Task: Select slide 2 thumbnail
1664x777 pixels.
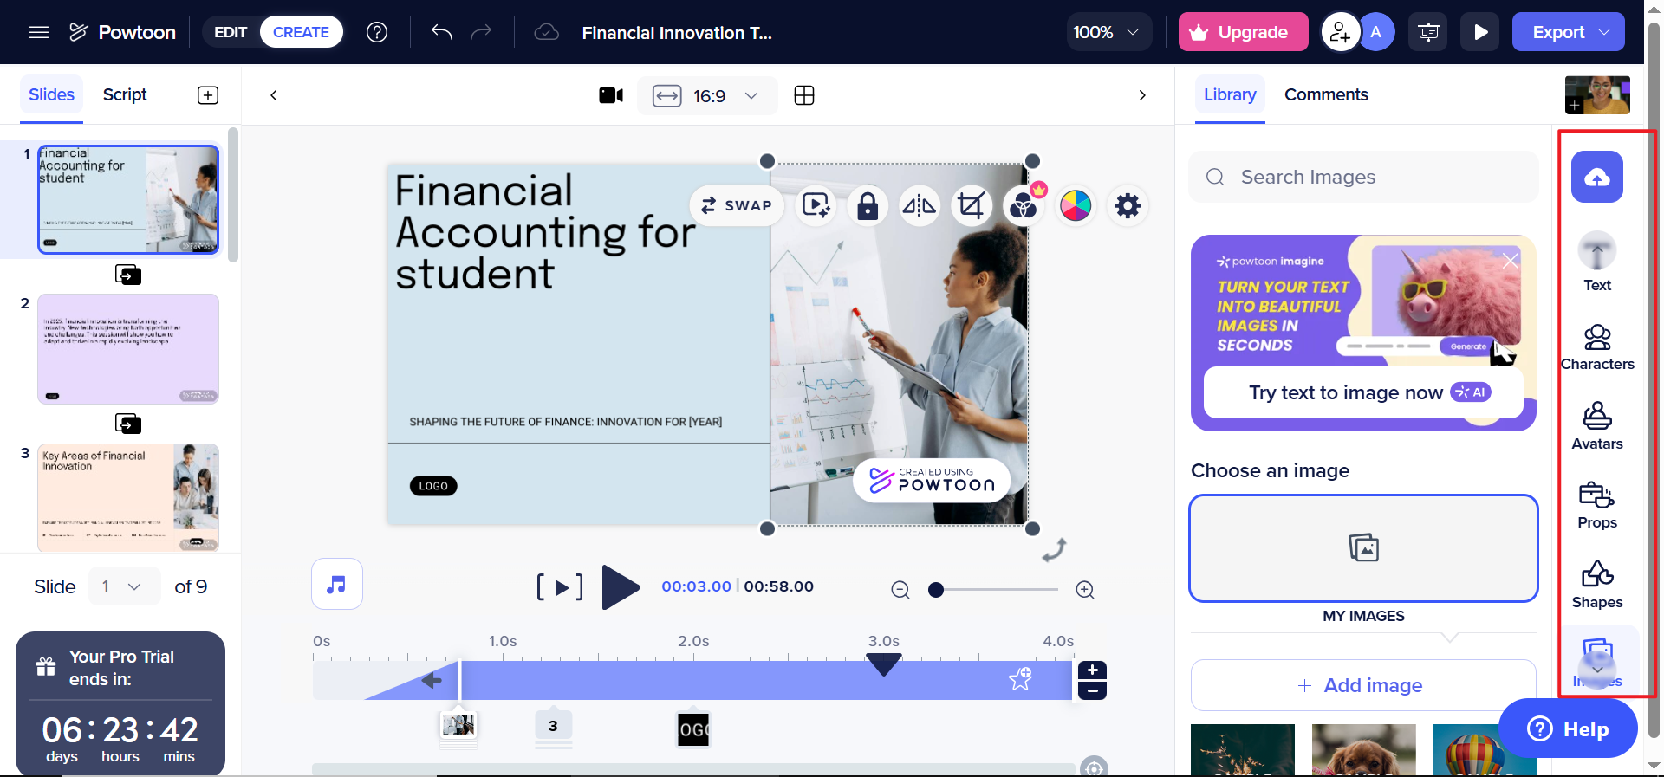Action: point(128,348)
